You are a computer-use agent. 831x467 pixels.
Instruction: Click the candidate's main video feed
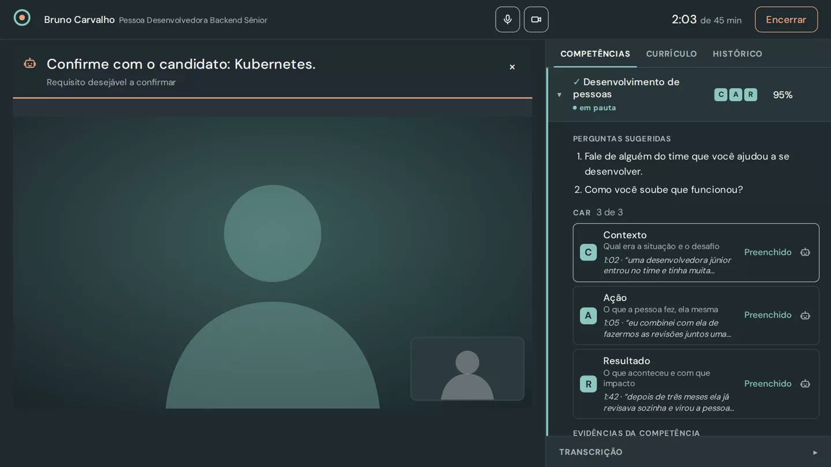pyautogui.click(x=272, y=262)
